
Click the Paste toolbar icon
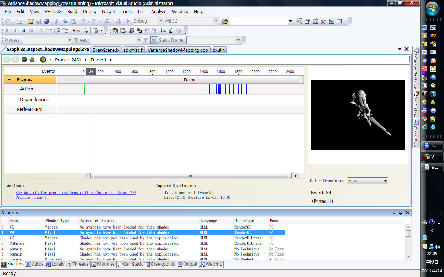click(72, 21)
